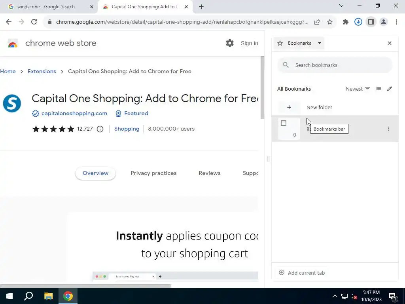Open Bookmarks panel selector dropdown

(299, 43)
